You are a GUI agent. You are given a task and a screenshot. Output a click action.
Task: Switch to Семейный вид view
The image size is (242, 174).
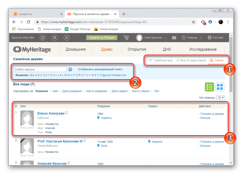tap(160, 60)
